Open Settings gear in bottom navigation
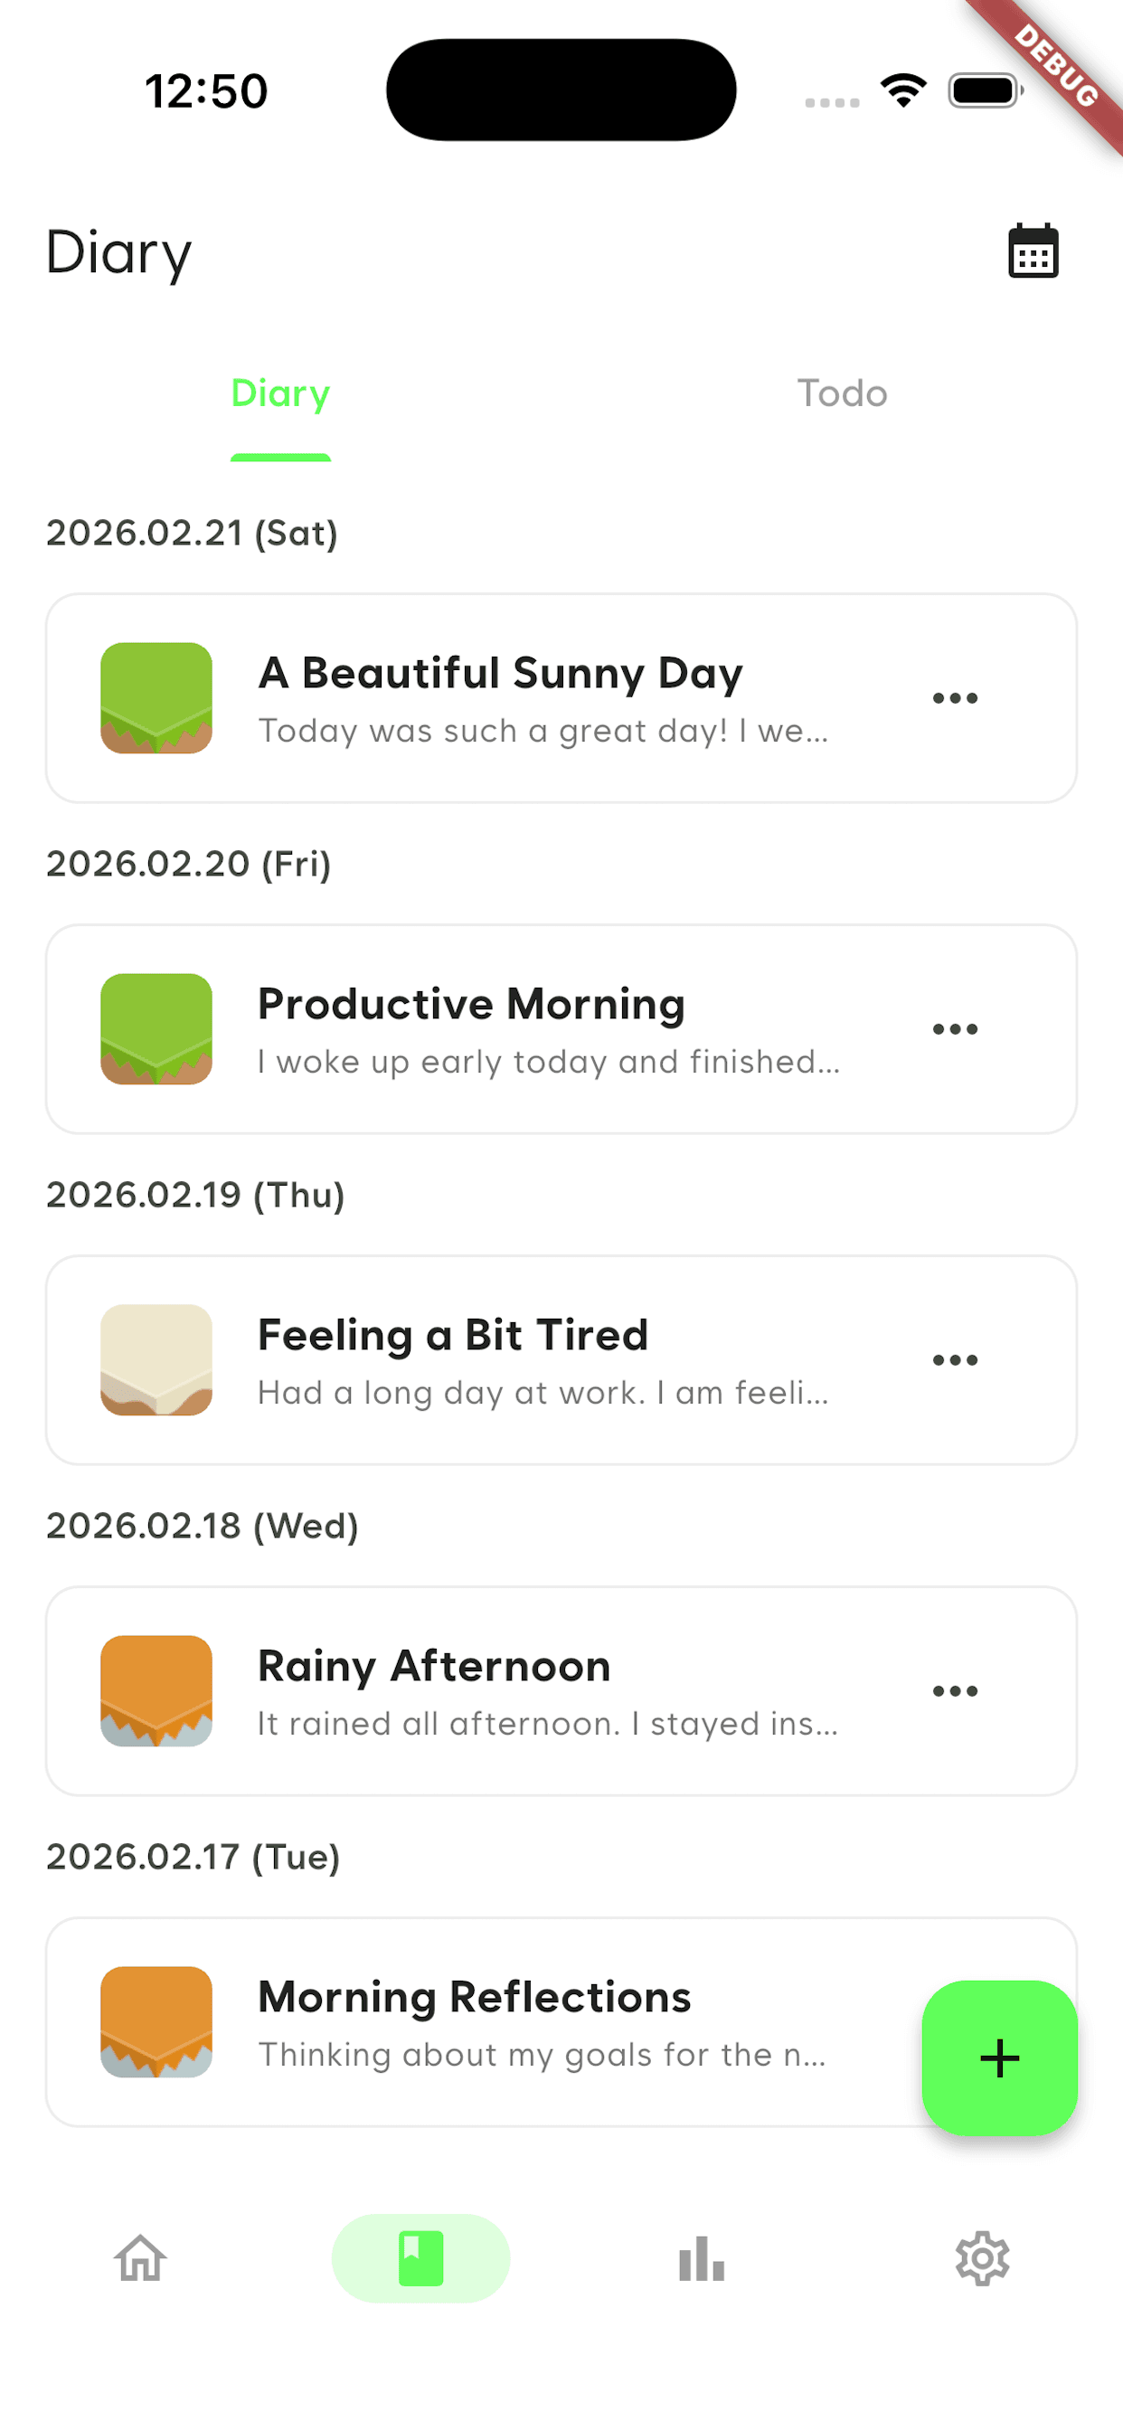This screenshot has width=1123, height=2431. click(x=981, y=2258)
